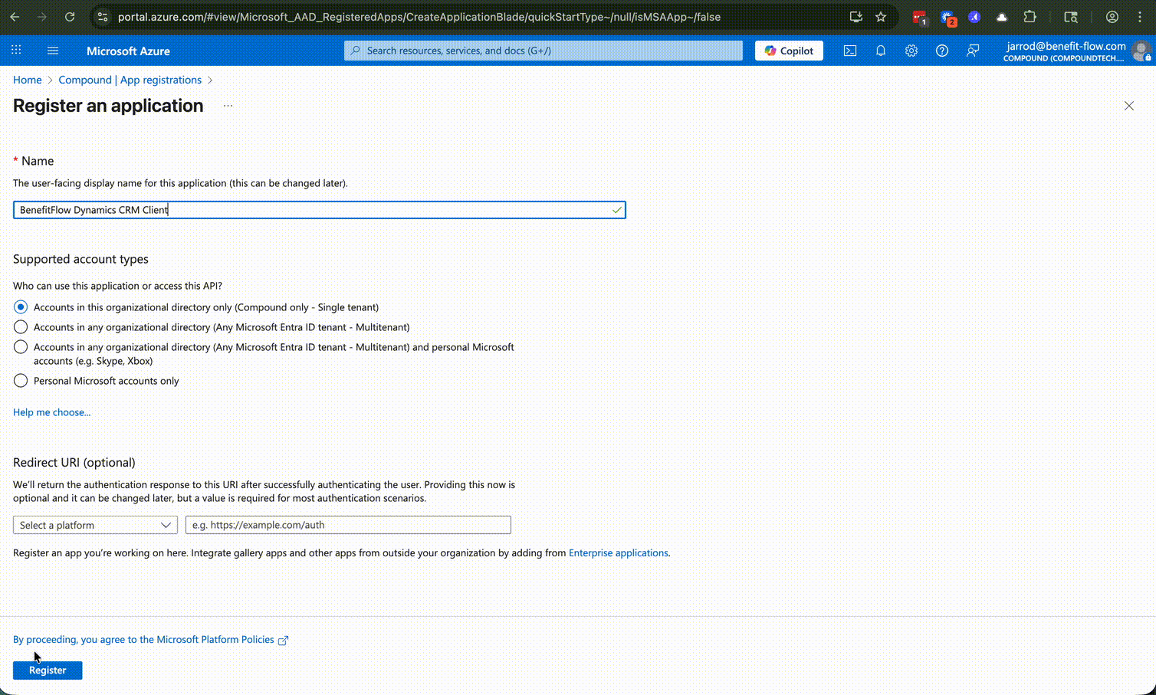This screenshot has width=1156, height=695.
Task: Open the Help question mark panel
Action: click(x=941, y=51)
